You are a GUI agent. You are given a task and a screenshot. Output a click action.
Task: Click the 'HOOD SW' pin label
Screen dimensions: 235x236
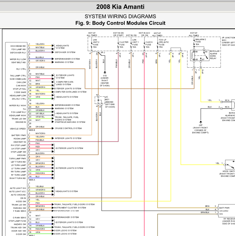21,201
